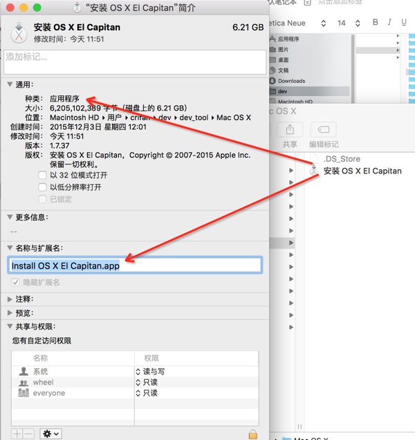The height and width of the screenshot is (440, 415).
Task: Click the installer icon beside file name in Finder
Action: [x=314, y=170]
